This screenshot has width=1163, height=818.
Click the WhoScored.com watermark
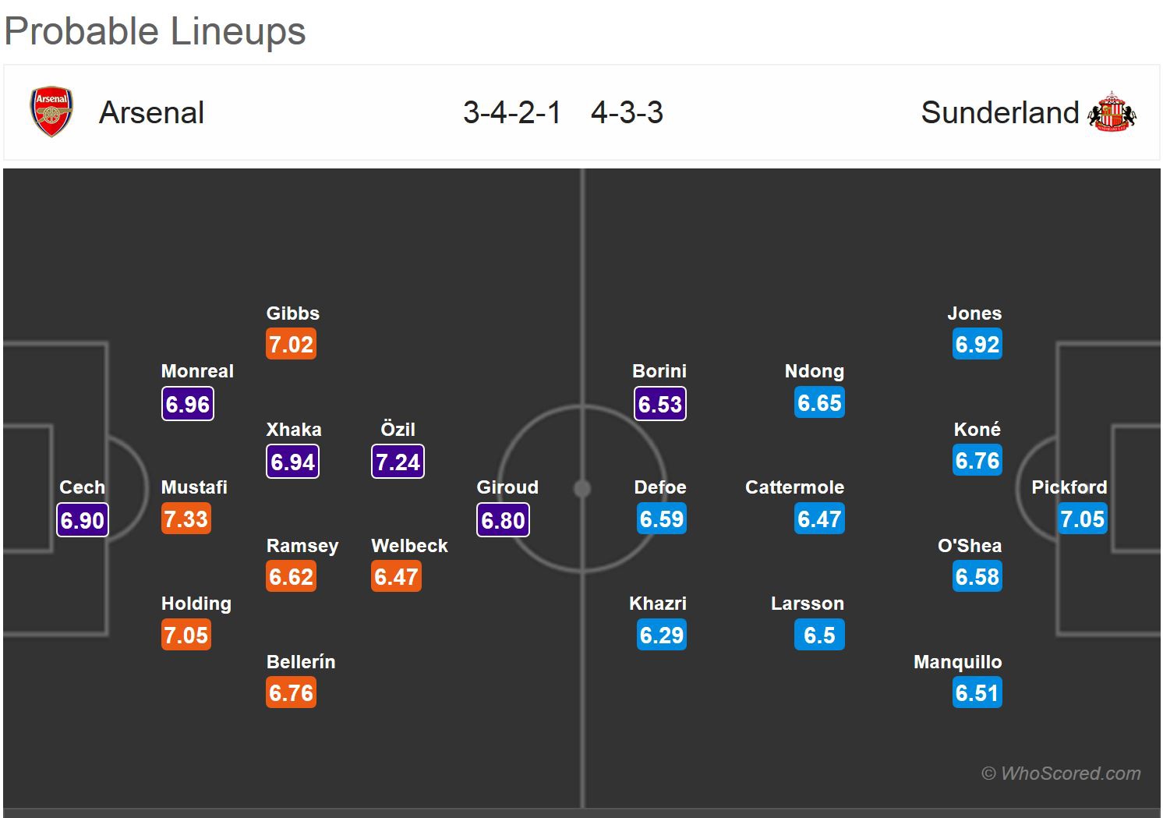(1061, 774)
